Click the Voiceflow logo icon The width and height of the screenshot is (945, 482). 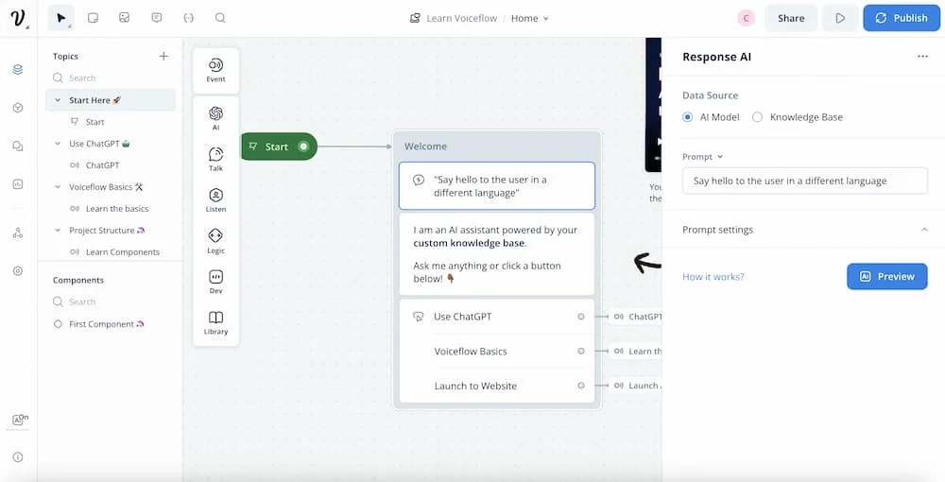pos(18,18)
